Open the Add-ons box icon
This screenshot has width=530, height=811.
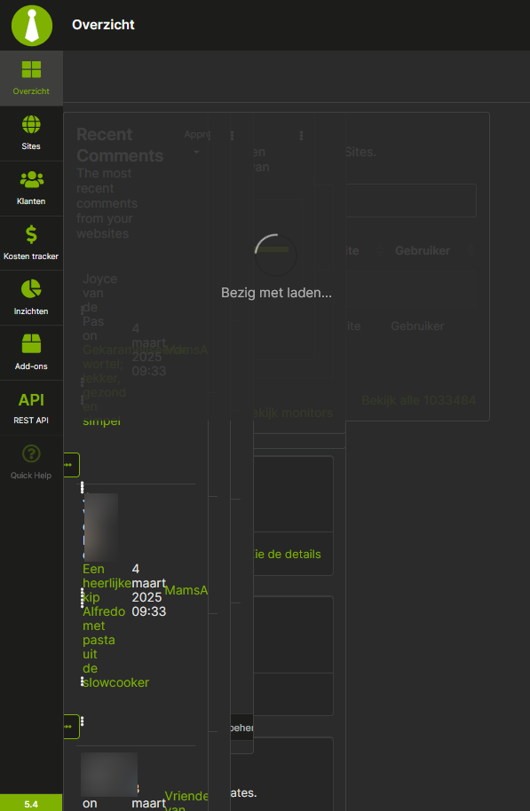(x=31, y=343)
